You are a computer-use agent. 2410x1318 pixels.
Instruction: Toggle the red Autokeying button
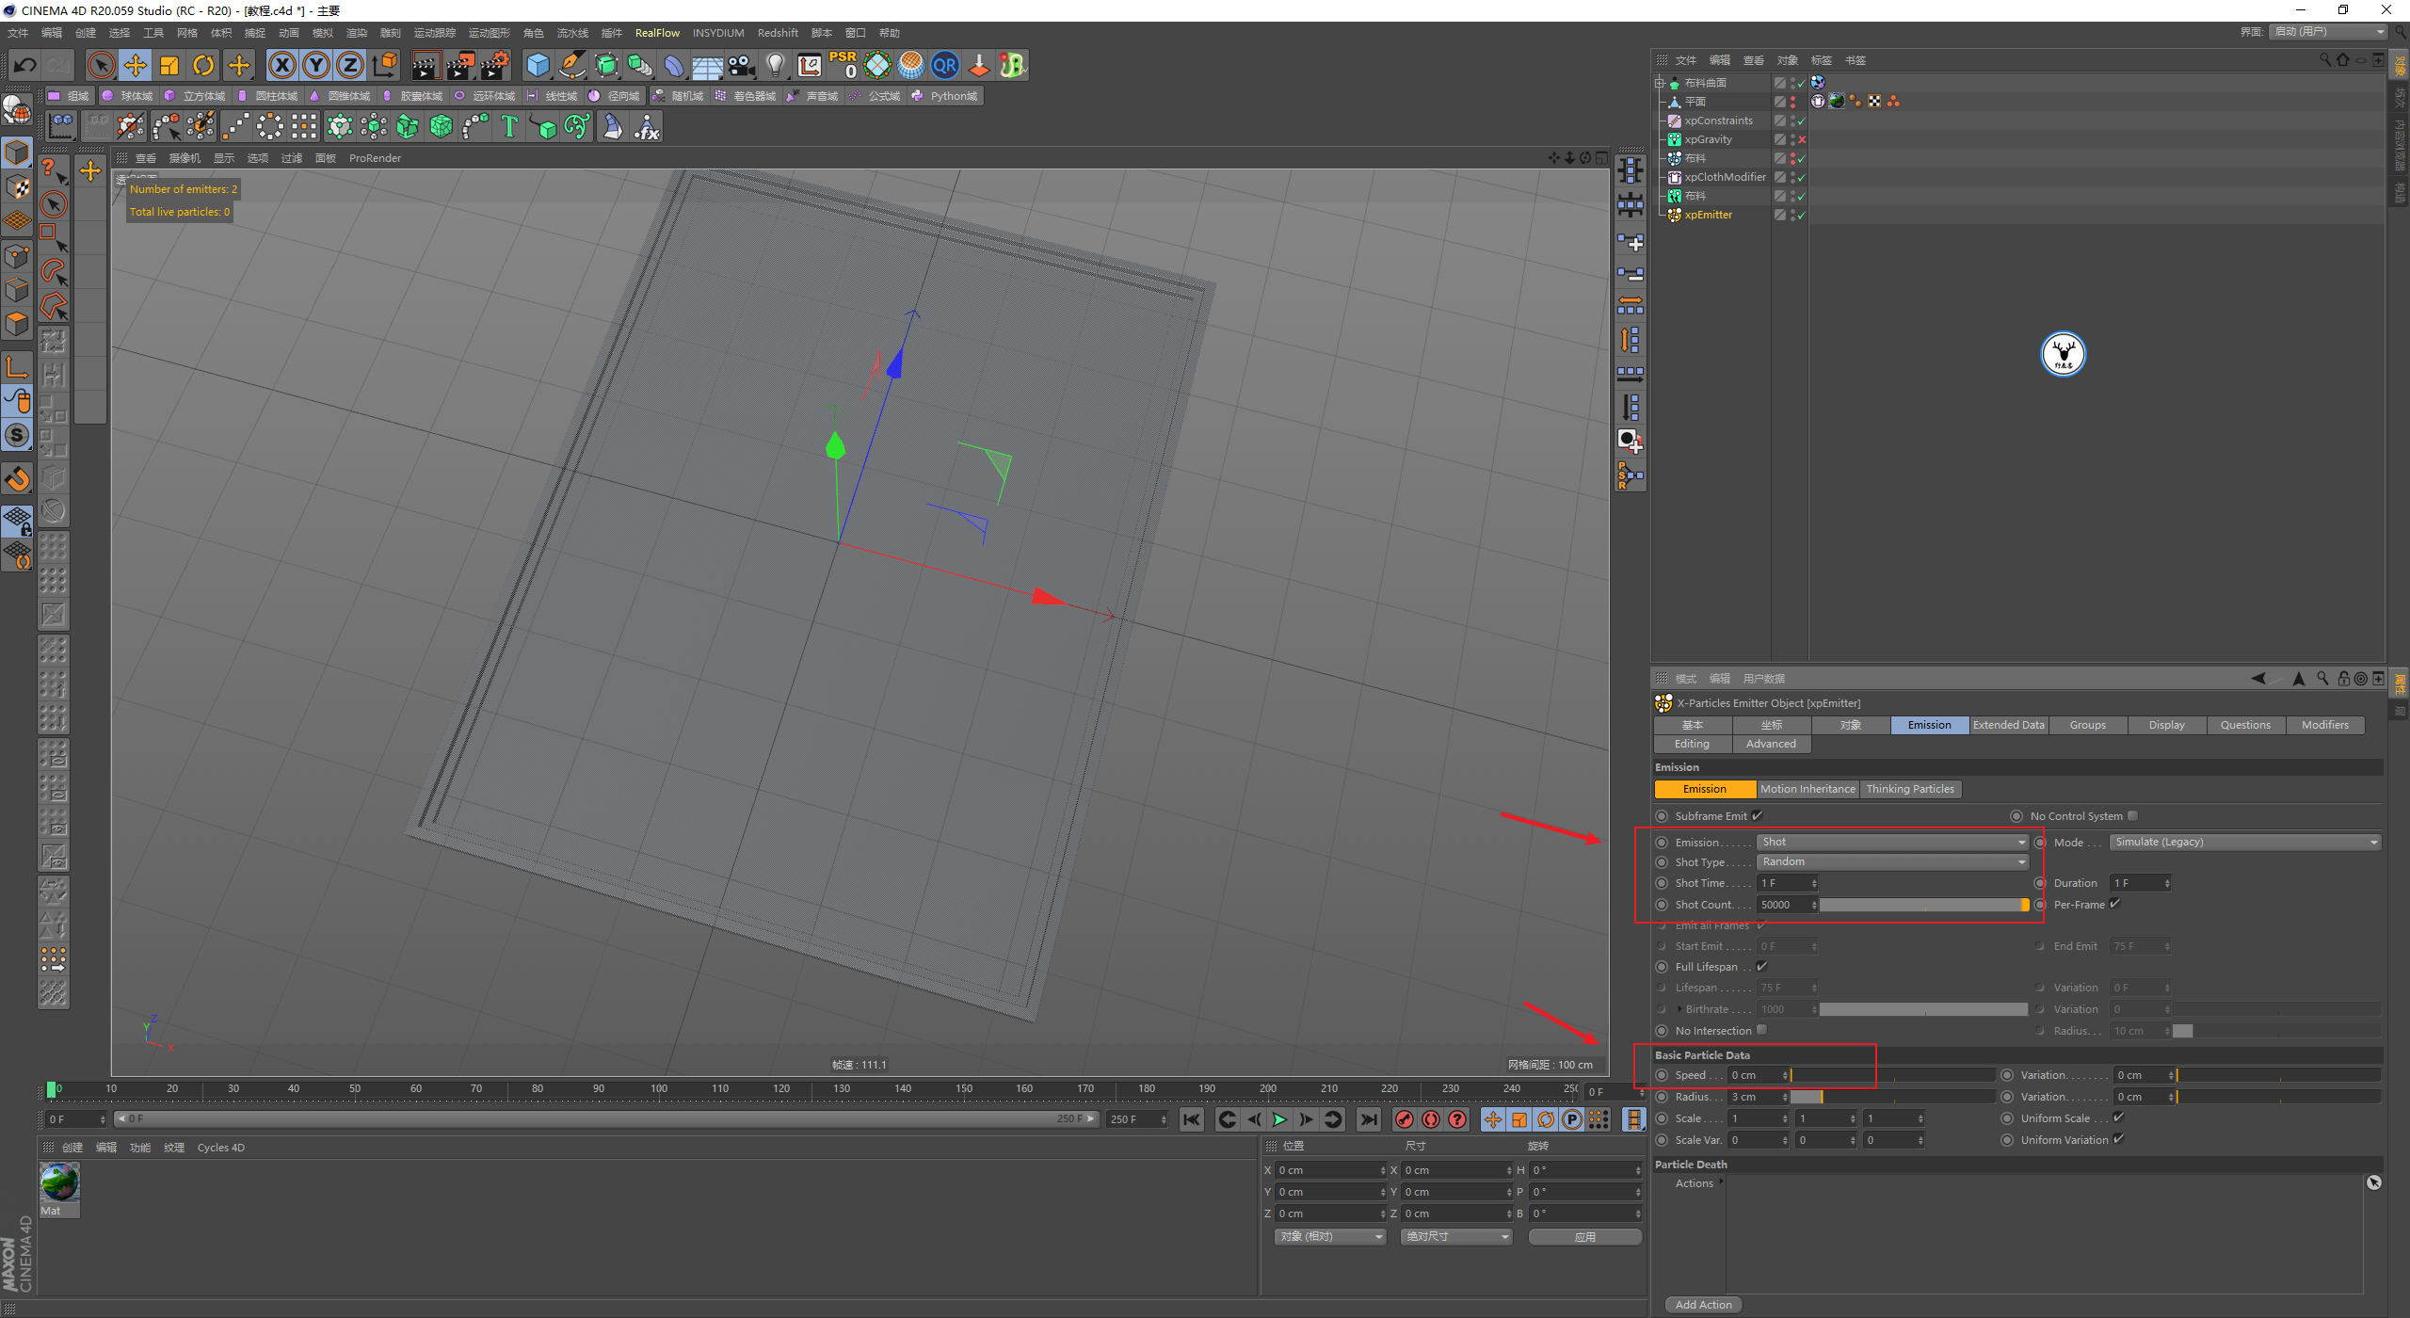pos(1431,1119)
